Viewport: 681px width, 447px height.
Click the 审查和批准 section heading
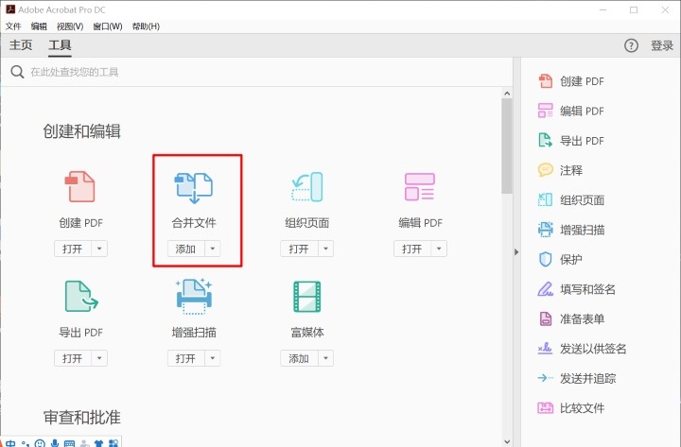point(81,417)
